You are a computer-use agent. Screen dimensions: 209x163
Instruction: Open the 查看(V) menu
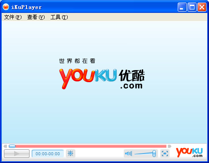[36, 17]
